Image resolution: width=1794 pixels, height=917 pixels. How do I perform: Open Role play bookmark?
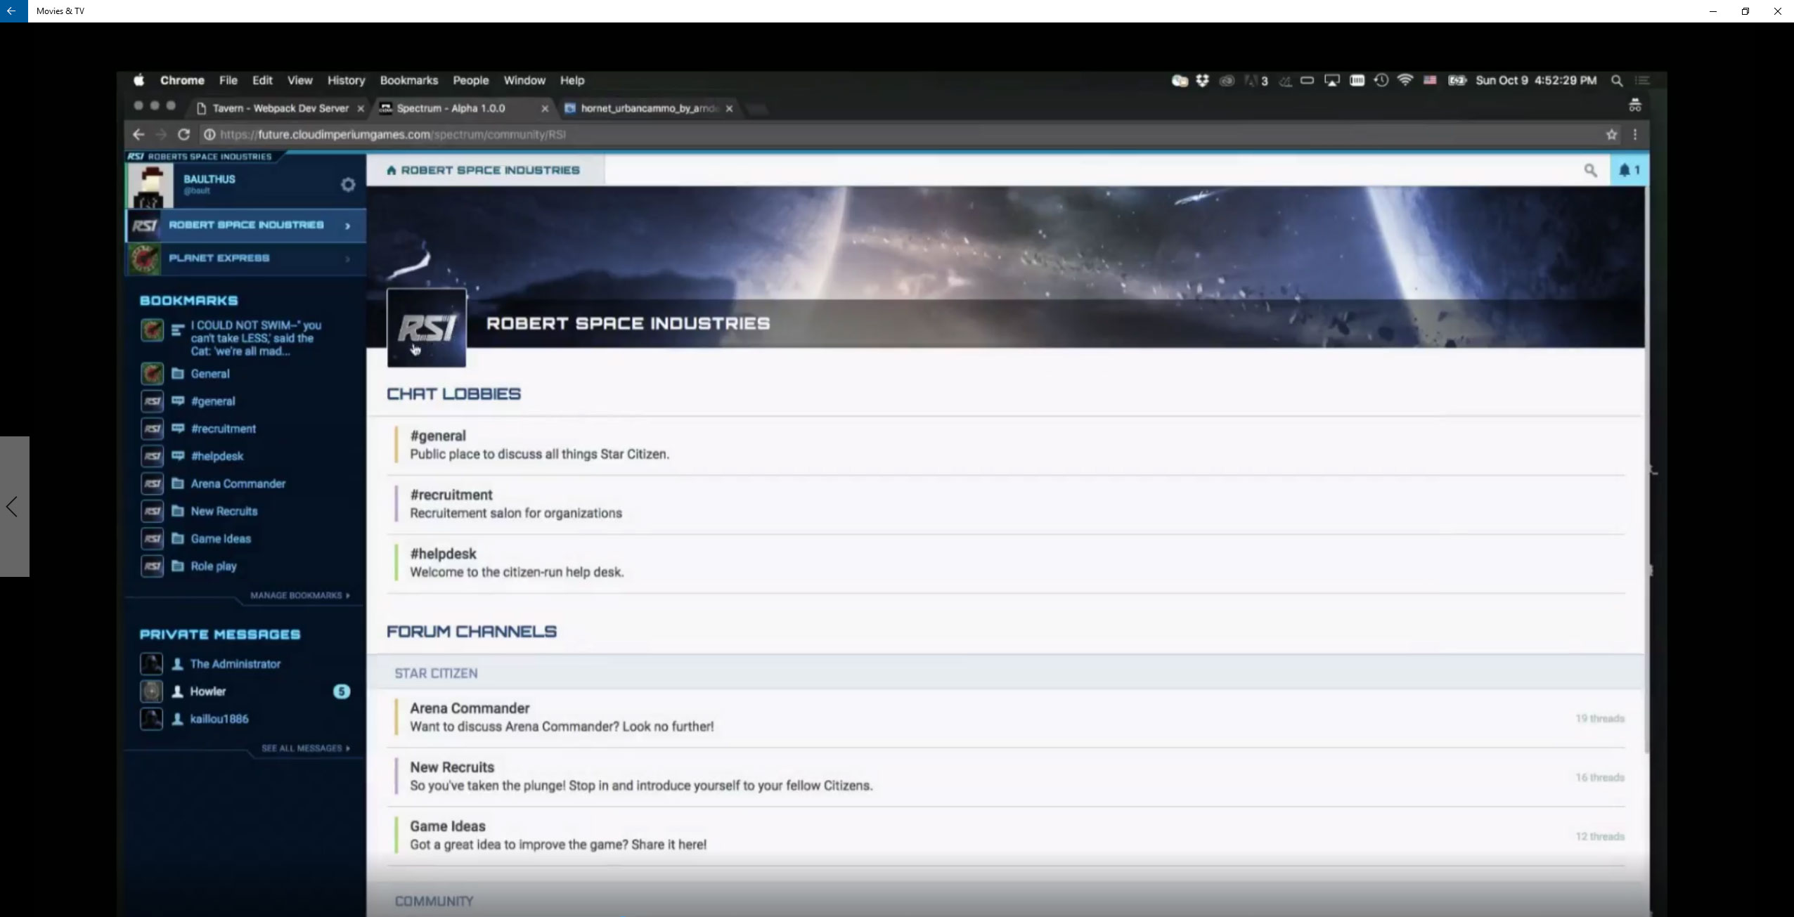coord(214,566)
